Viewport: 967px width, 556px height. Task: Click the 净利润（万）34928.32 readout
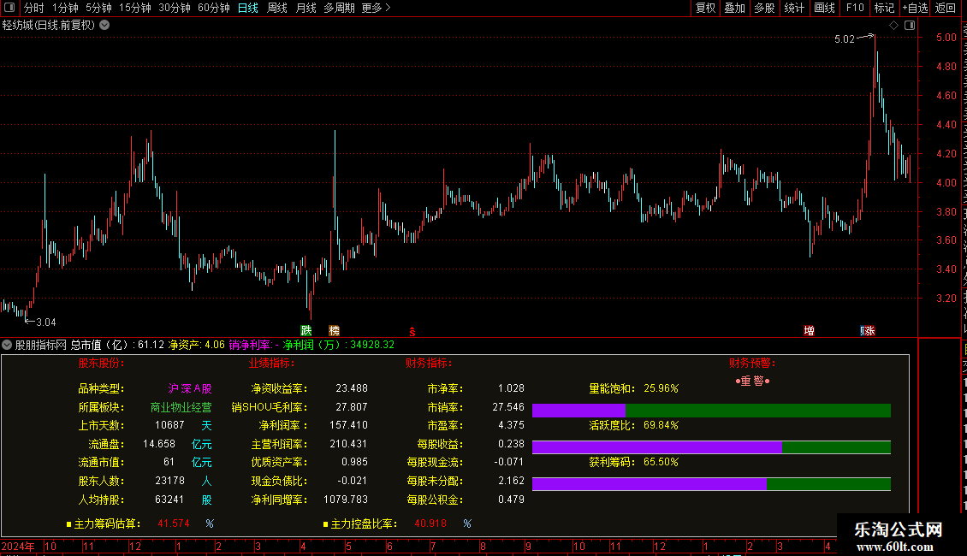pyautogui.click(x=339, y=346)
